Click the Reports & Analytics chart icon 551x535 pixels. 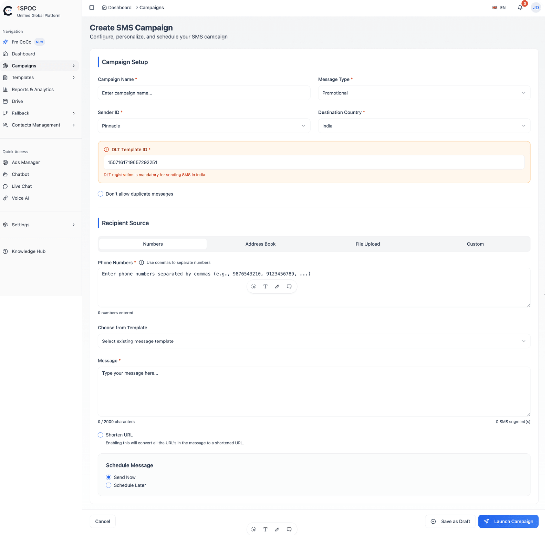tap(5, 90)
